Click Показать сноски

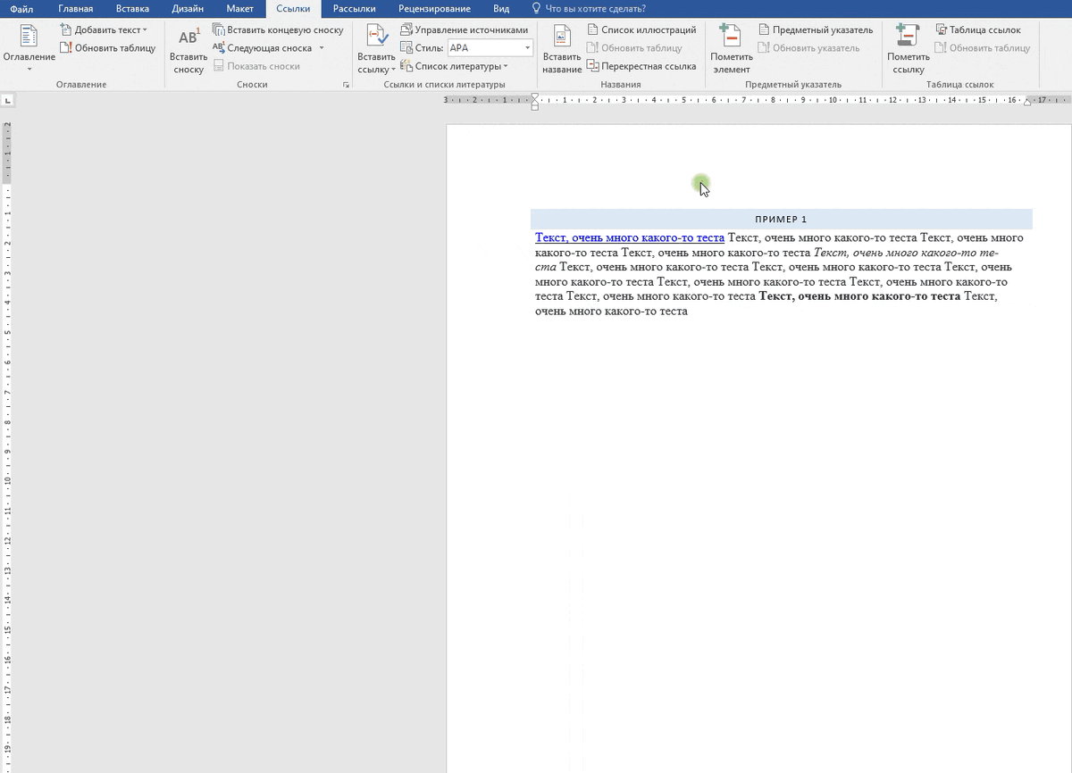256,66
